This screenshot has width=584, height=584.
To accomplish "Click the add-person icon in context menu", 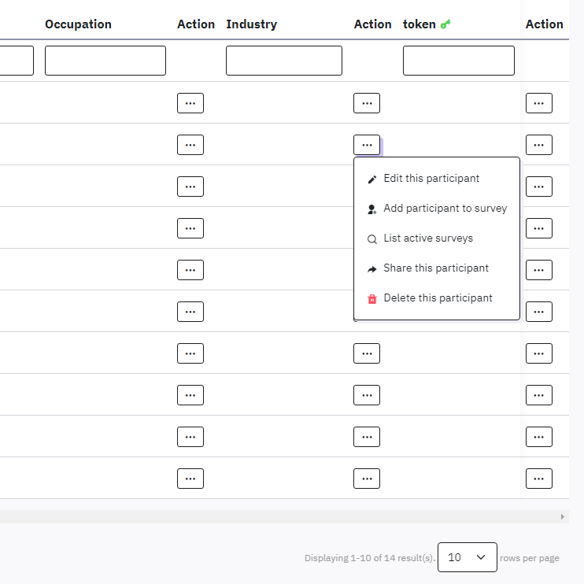I will [x=372, y=209].
